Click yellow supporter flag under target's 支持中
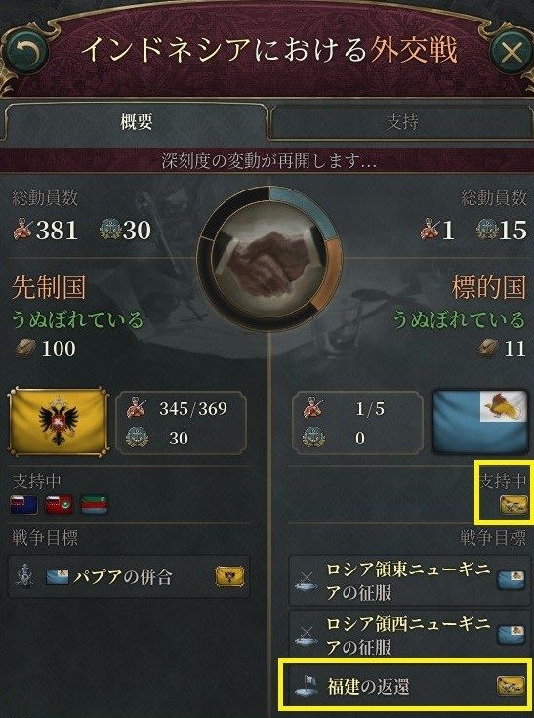The height and width of the screenshot is (718, 534). click(513, 504)
